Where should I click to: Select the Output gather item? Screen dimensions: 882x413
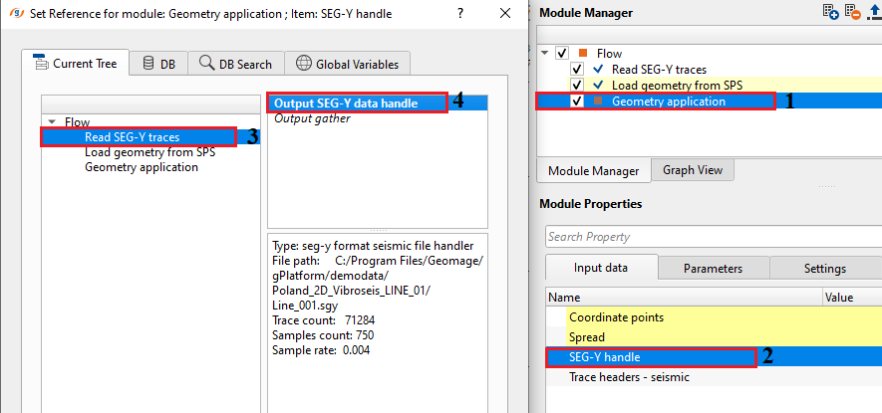point(312,118)
